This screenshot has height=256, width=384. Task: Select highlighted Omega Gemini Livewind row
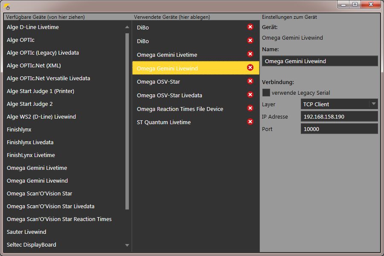point(196,68)
